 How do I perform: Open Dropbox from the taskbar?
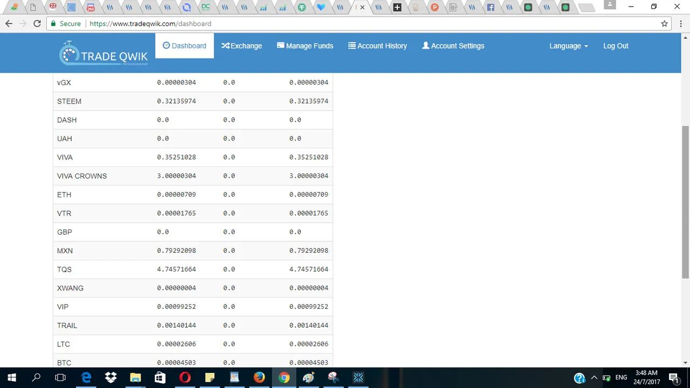[x=111, y=378]
